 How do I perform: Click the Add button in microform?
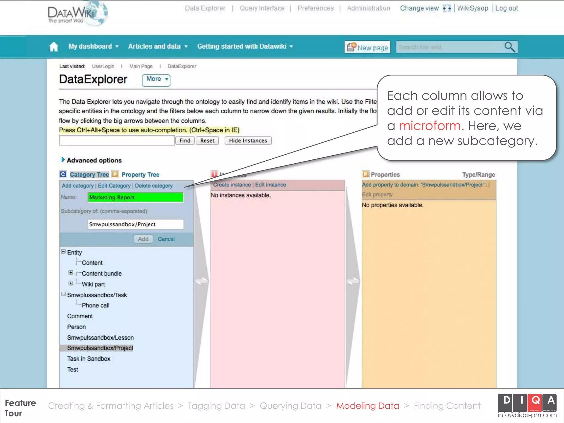(x=143, y=239)
